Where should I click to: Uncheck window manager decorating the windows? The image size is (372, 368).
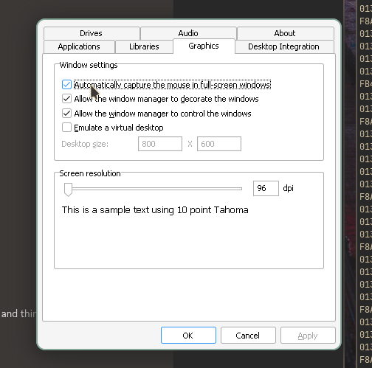(66, 99)
